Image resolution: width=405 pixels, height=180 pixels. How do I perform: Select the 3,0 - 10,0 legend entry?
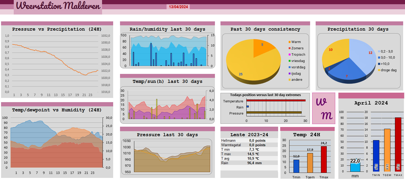click(x=386, y=58)
